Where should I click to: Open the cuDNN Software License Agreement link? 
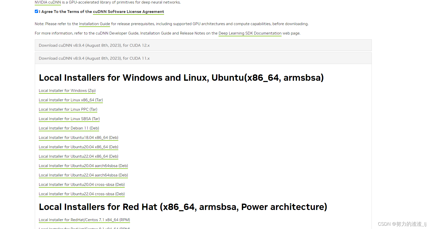(x=128, y=12)
